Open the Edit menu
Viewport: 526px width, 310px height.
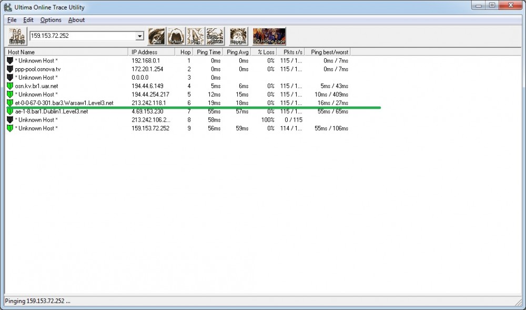[28, 20]
